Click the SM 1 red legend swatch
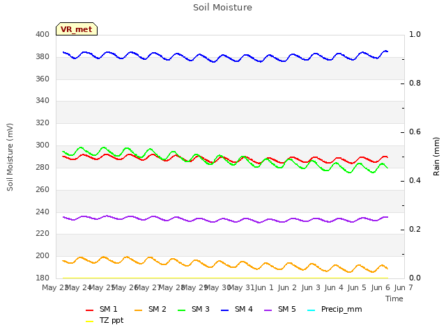This screenshot has width=446, height=334. (x=90, y=310)
